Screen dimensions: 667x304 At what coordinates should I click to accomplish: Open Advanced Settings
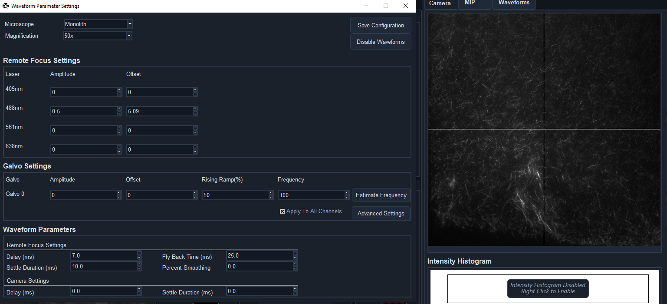click(x=381, y=213)
